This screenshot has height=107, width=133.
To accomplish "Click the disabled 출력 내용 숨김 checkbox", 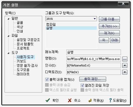I will pos(47,85).
